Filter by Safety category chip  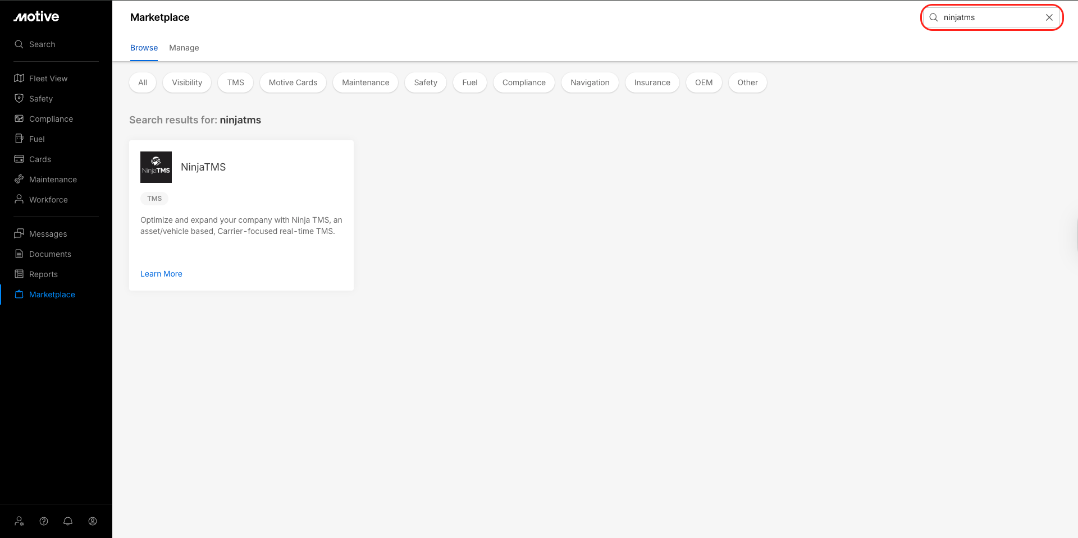click(426, 82)
